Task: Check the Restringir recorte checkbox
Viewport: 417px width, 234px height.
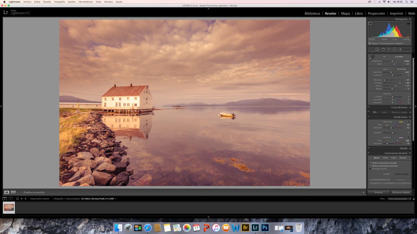Action: 370,169
